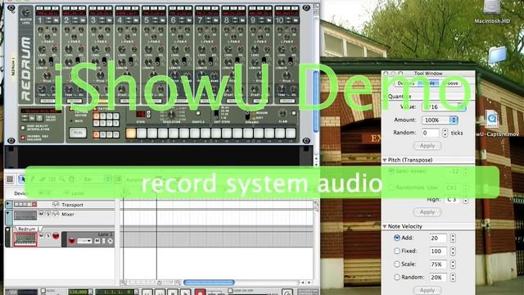
Task: Select the Add velocity radio button
Action: [x=396, y=238]
